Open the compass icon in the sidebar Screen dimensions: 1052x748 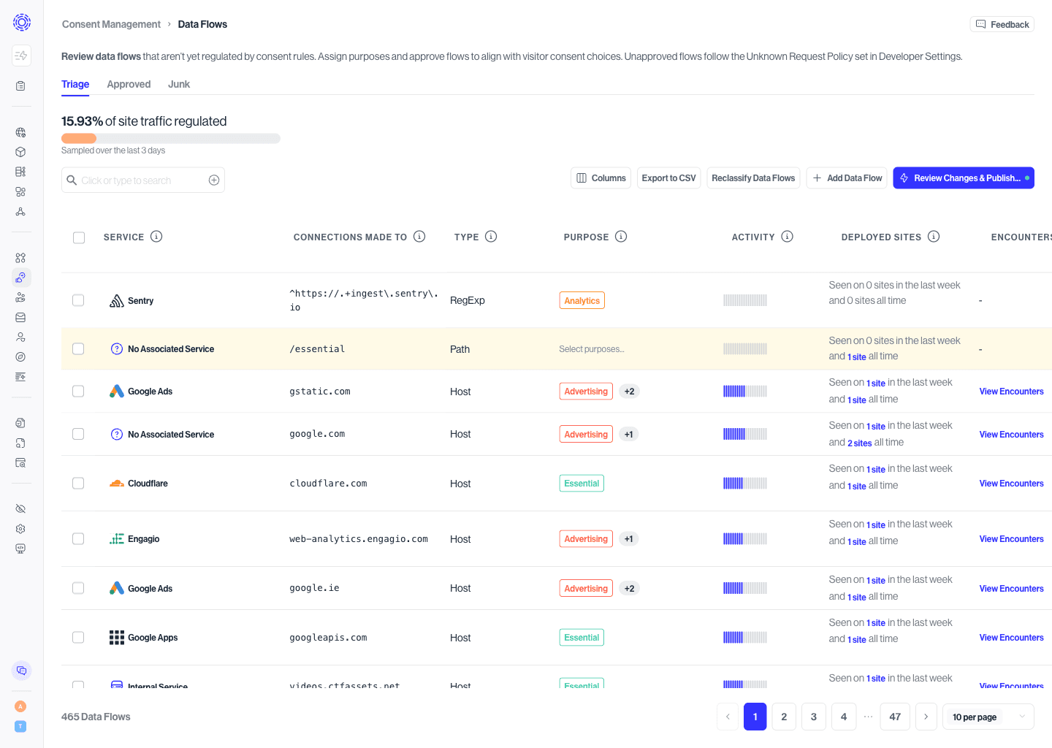point(20,357)
